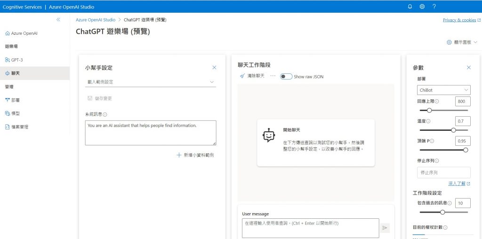Click the 聊天 chat icon in sidebar

point(8,73)
